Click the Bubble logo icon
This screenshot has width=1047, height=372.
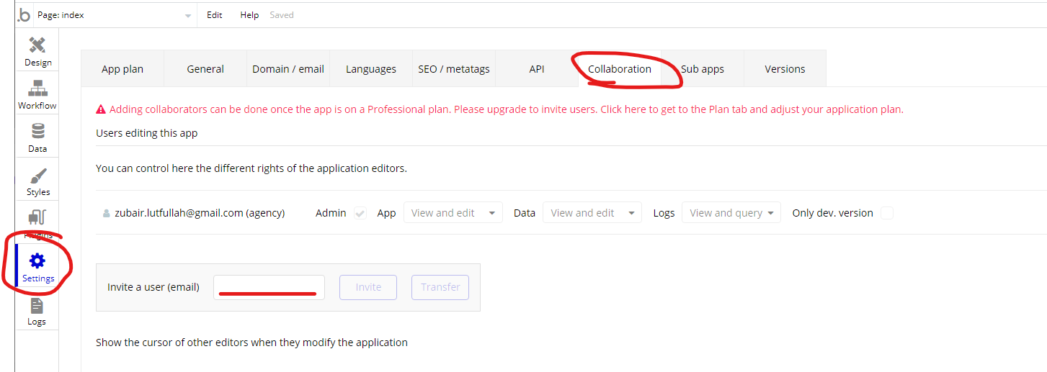[x=24, y=15]
